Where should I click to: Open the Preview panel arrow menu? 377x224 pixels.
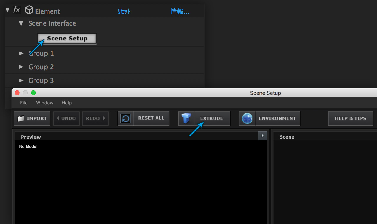[x=262, y=136]
